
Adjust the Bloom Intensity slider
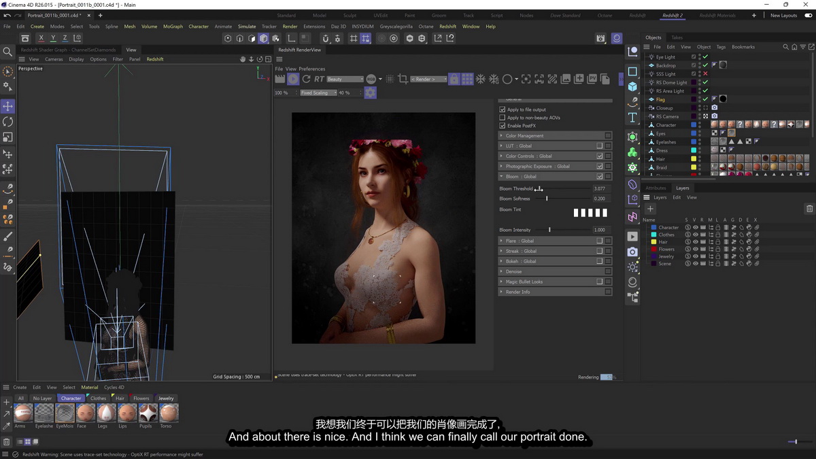[549, 230]
